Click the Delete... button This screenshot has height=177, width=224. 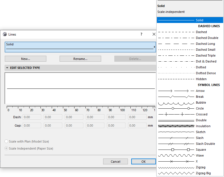[135, 59]
